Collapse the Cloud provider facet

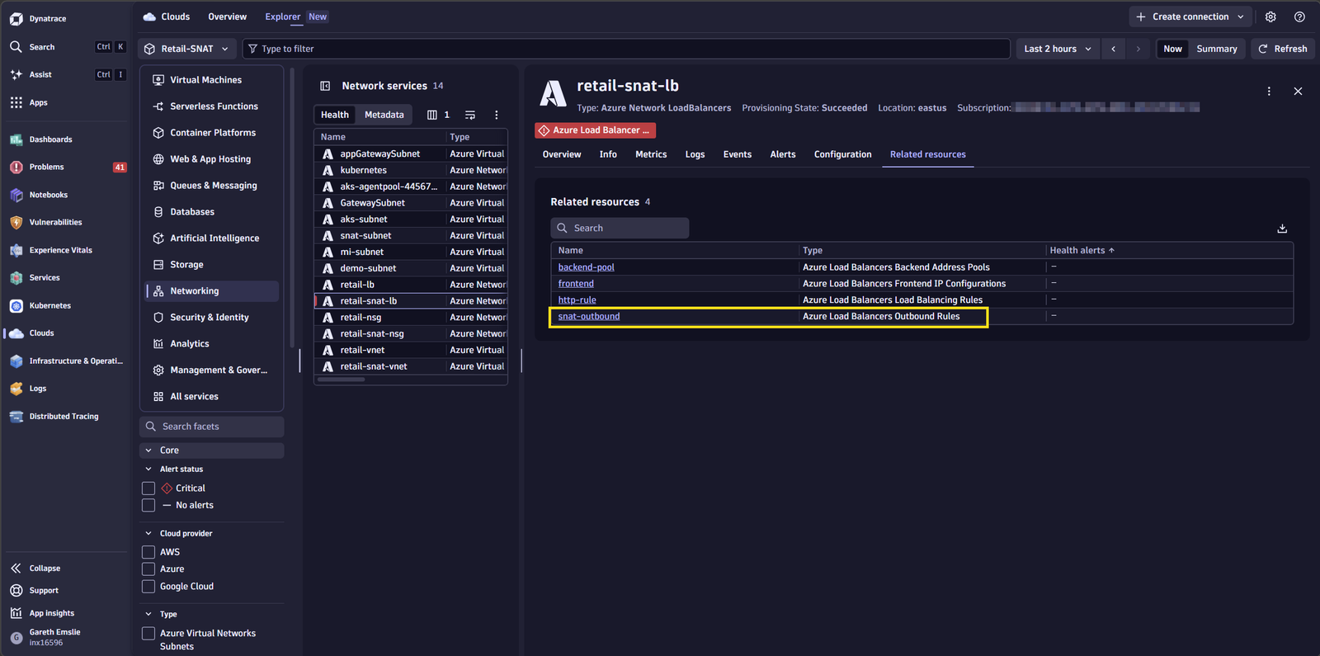148,534
